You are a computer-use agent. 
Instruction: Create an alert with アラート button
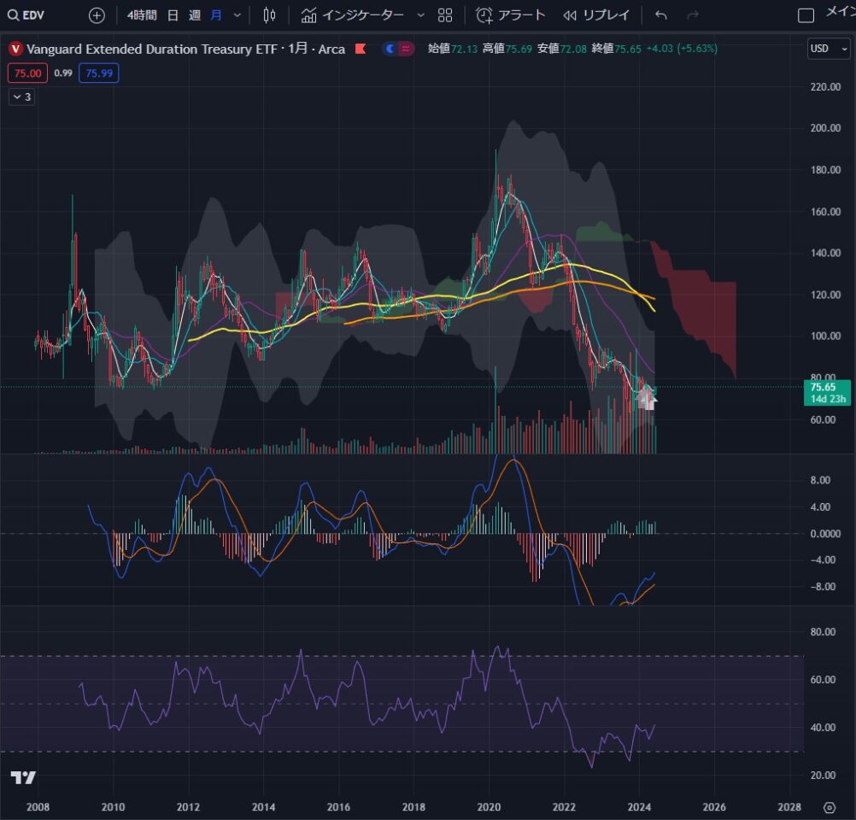click(510, 15)
